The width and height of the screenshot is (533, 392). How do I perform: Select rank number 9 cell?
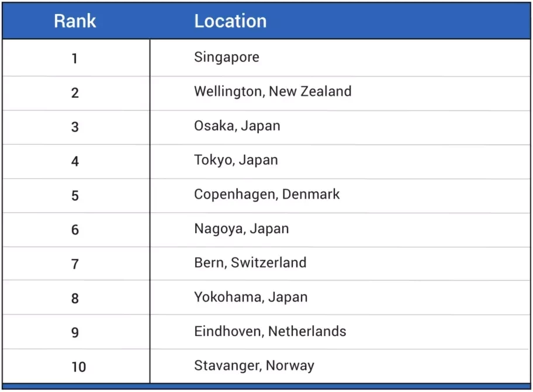point(75,332)
